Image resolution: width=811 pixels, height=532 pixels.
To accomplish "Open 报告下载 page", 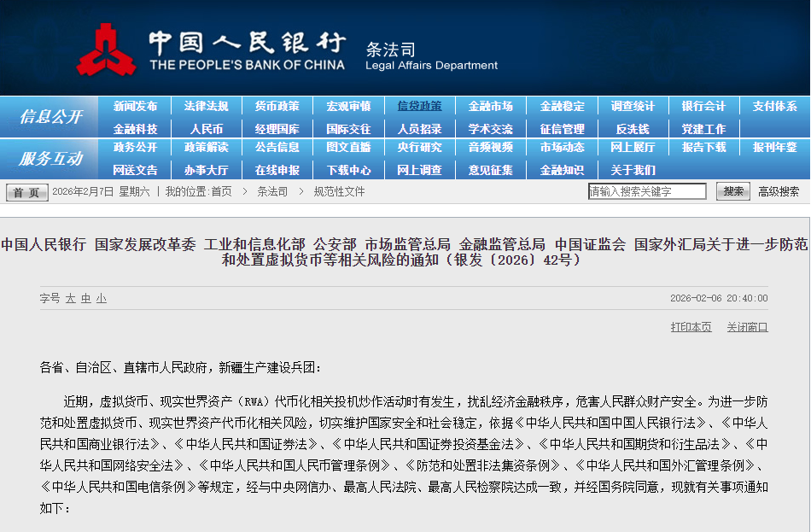I will [x=703, y=147].
